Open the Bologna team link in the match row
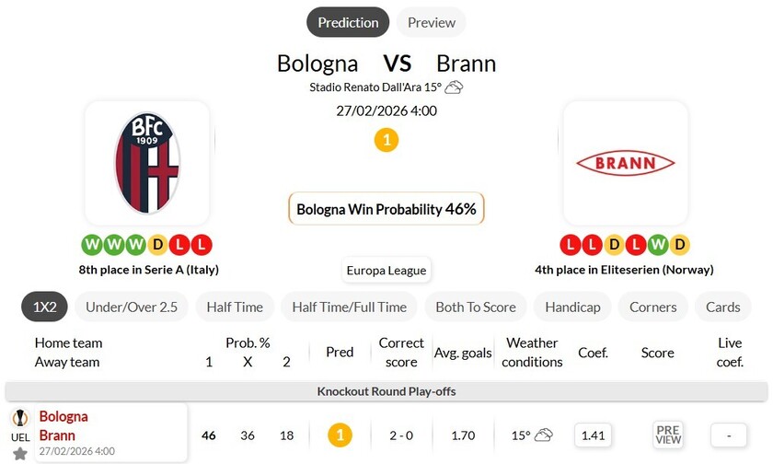 click(x=63, y=417)
